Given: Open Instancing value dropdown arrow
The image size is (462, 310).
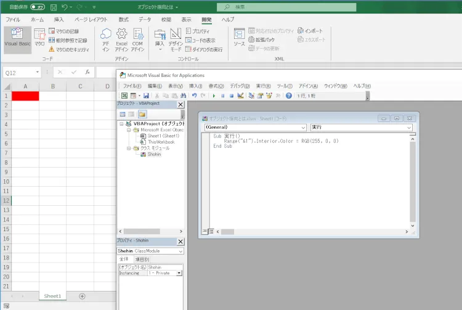Looking at the screenshot, I should point(179,273).
